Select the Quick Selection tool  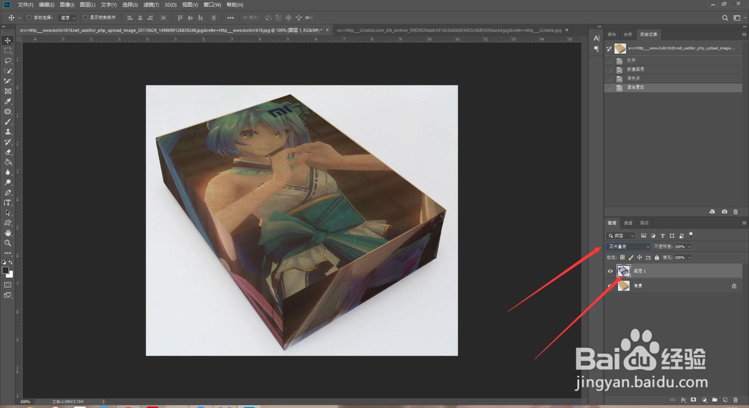[x=8, y=71]
